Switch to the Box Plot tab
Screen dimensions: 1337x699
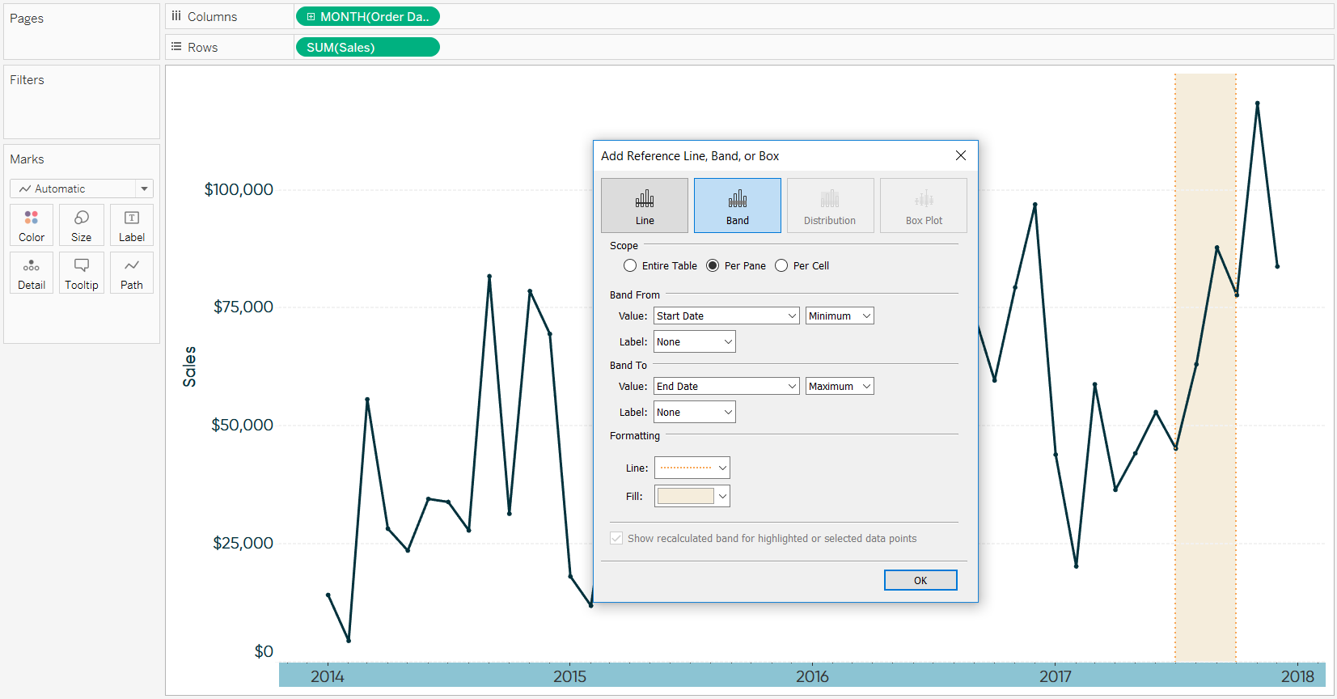tap(924, 205)
